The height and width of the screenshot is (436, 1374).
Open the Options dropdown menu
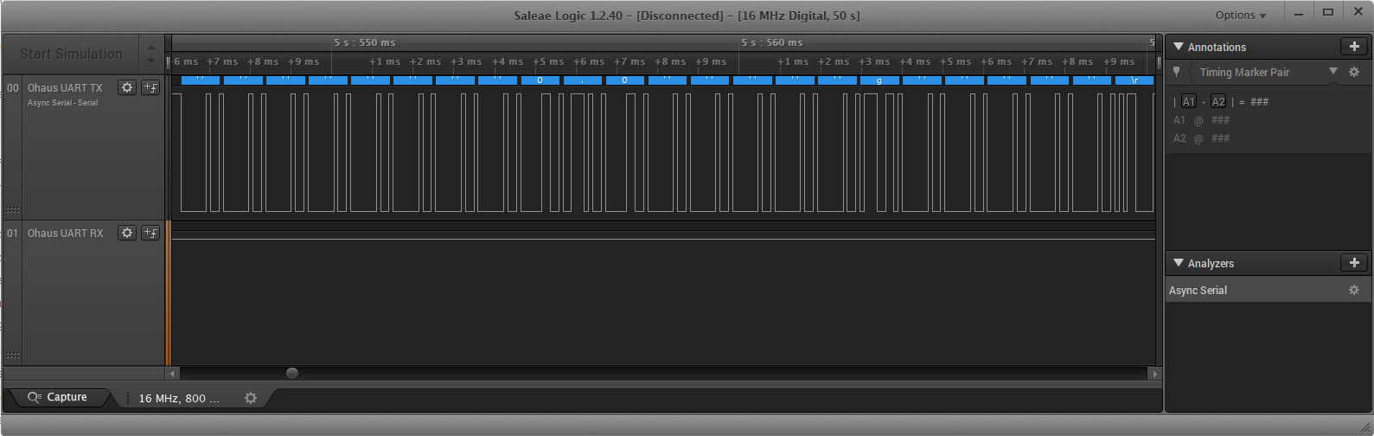tap(1241, 16)
